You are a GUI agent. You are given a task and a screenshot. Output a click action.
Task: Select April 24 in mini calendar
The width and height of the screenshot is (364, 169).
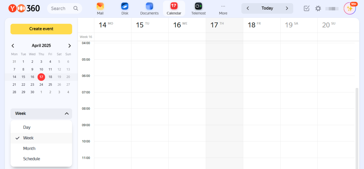click(41, 85)
